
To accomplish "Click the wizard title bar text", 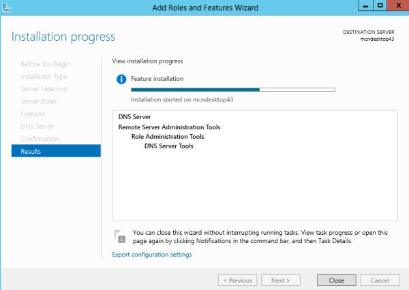I will pyautogui.click(x=205, y=7).
